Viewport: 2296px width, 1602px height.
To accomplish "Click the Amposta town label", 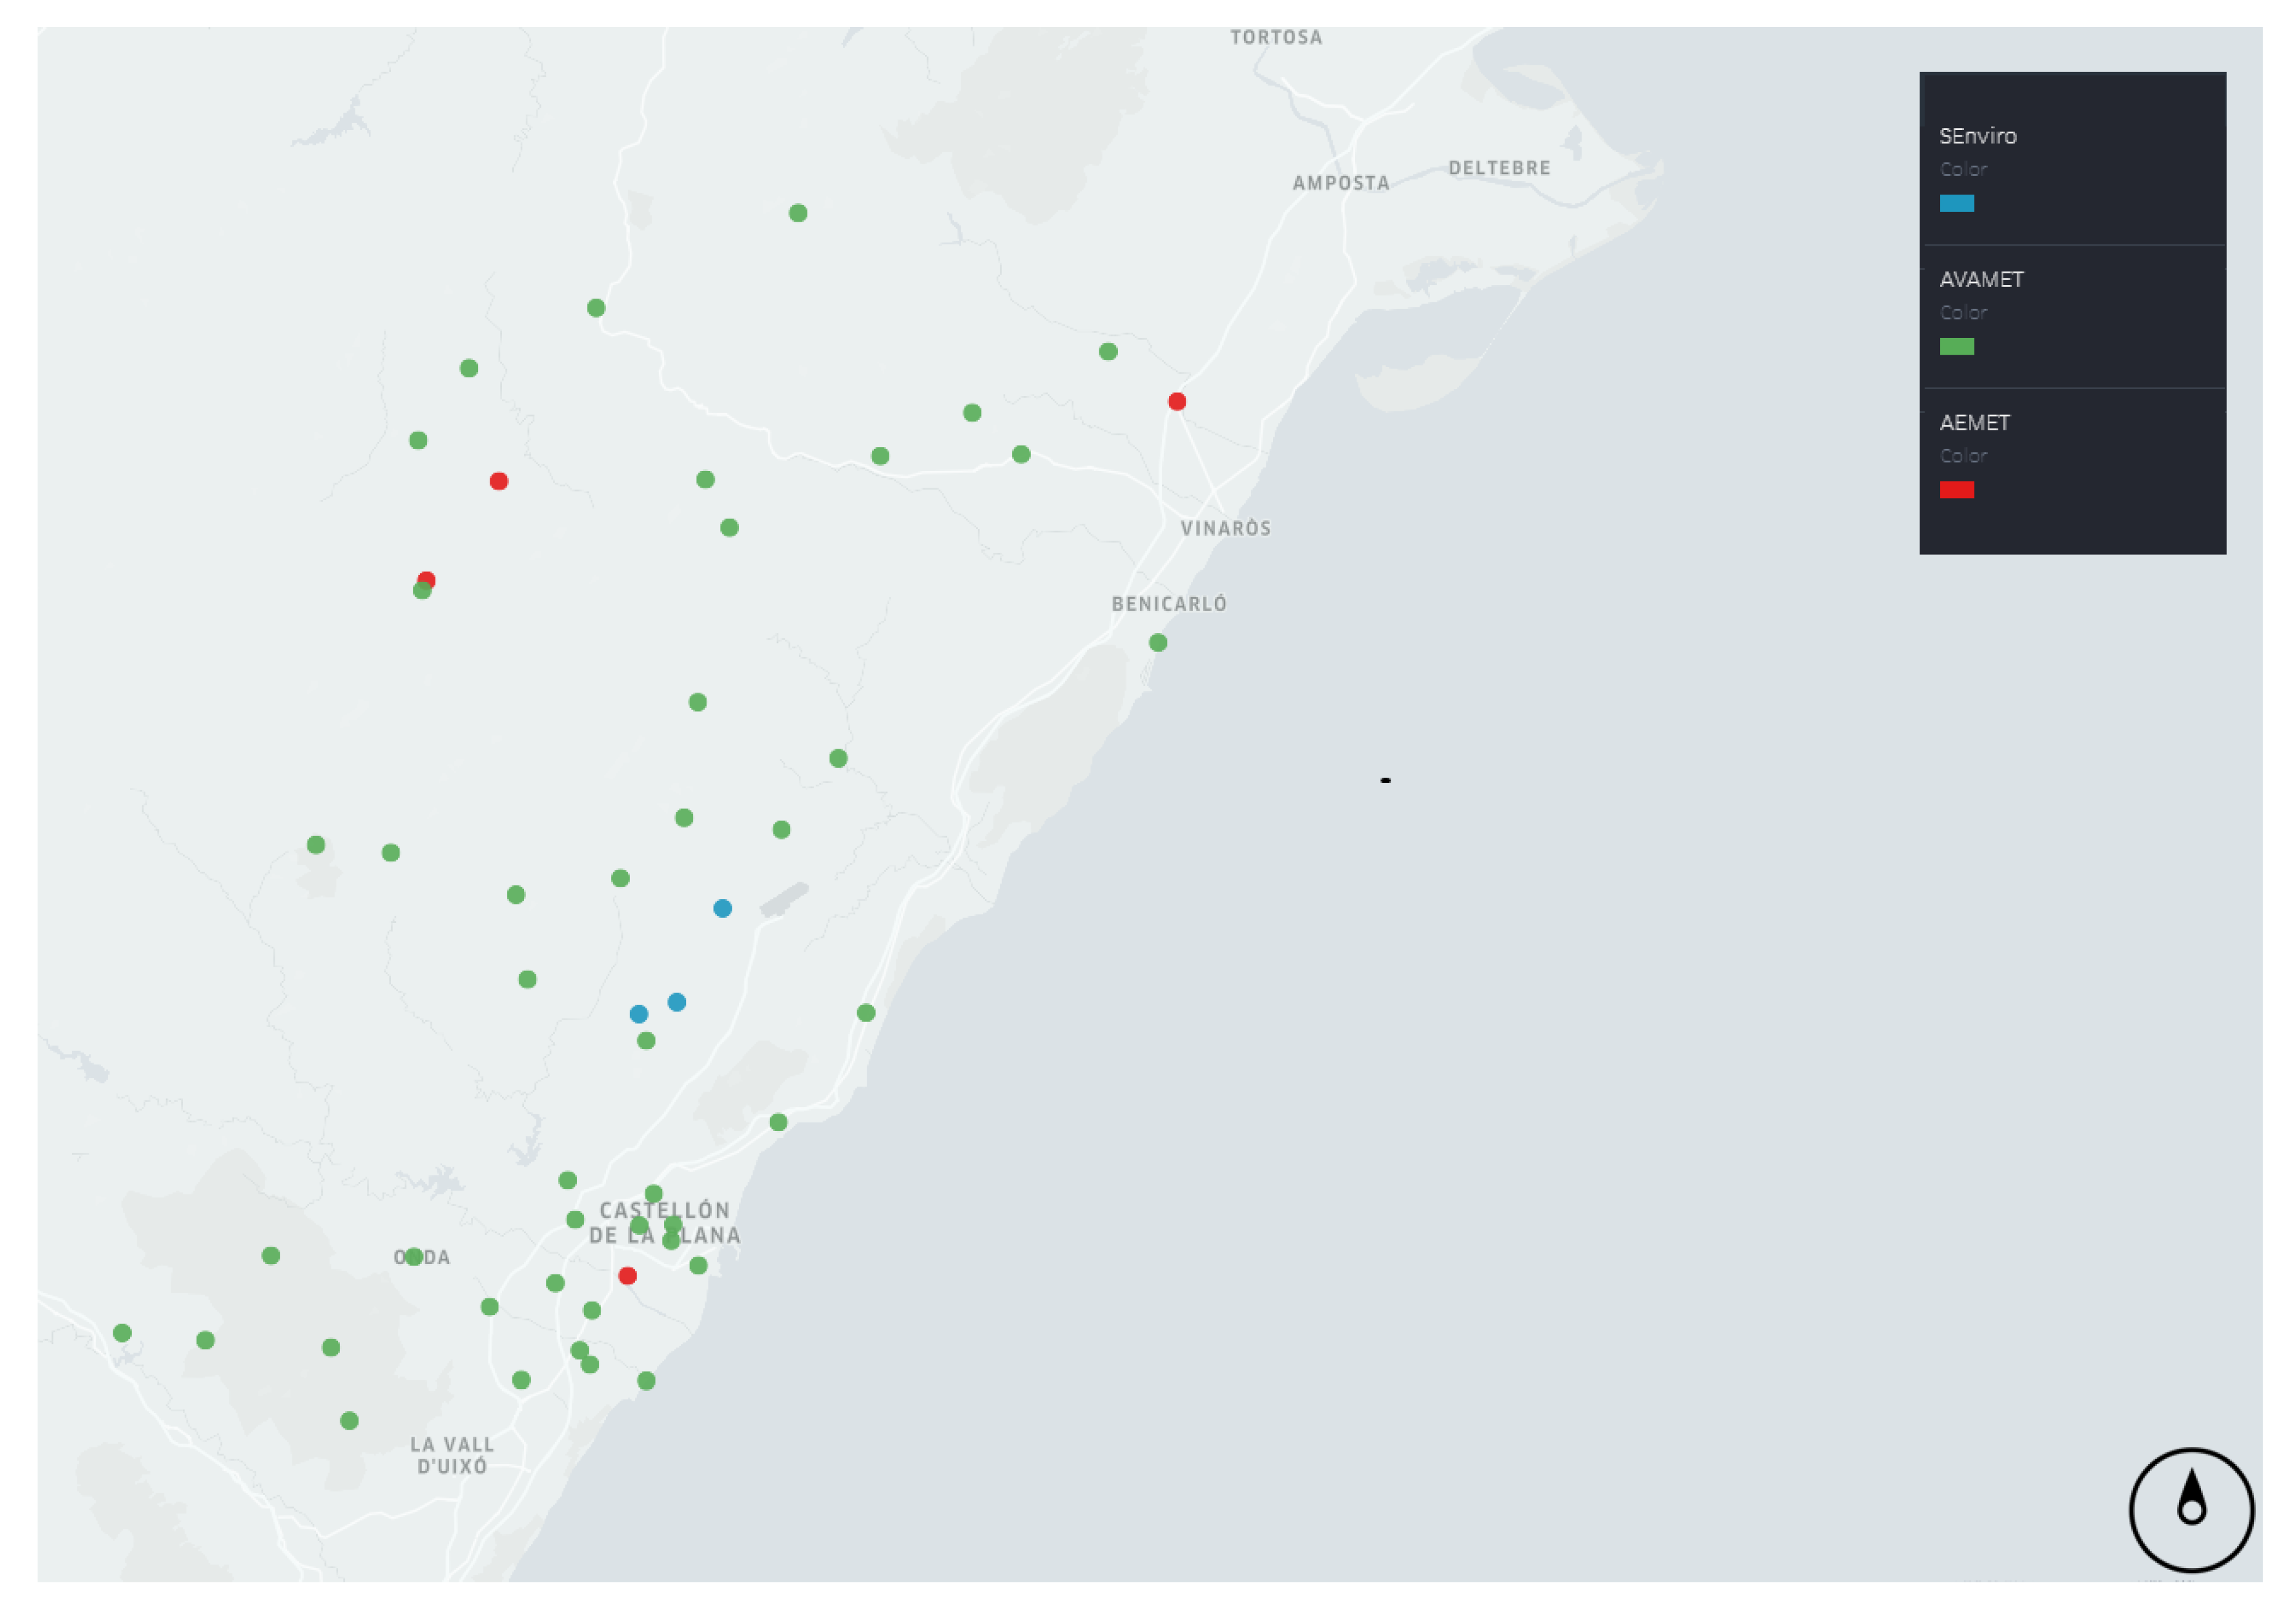I will coord(1340,184).
